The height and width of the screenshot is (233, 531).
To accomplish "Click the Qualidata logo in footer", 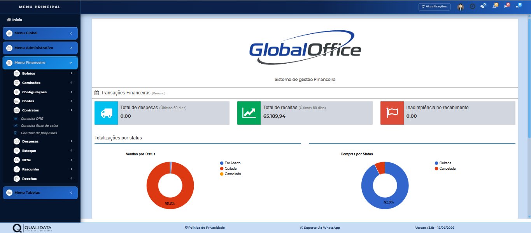I will point(32,228).
